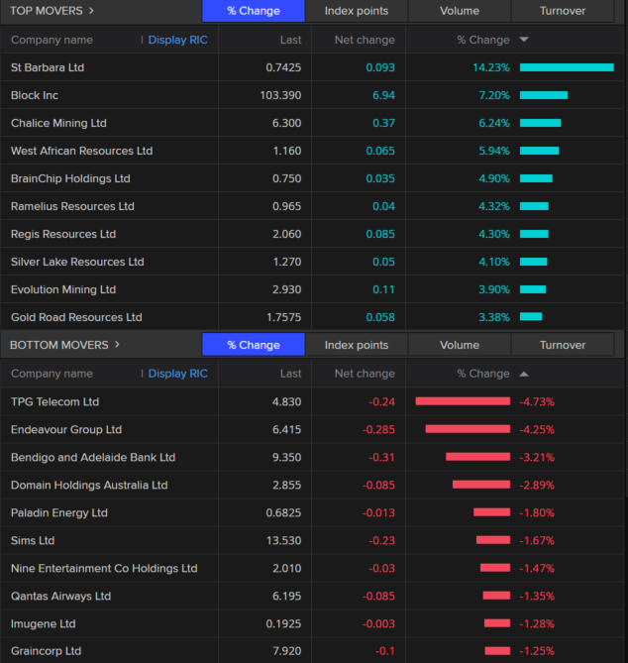The width and height of the screenshot is (628, 663).
Task: Click the Last column header in Top Movers
Action: point(291,40)
